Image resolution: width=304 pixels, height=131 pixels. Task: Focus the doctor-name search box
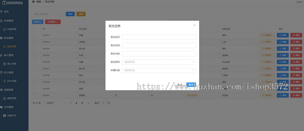[x=48, y=14]
